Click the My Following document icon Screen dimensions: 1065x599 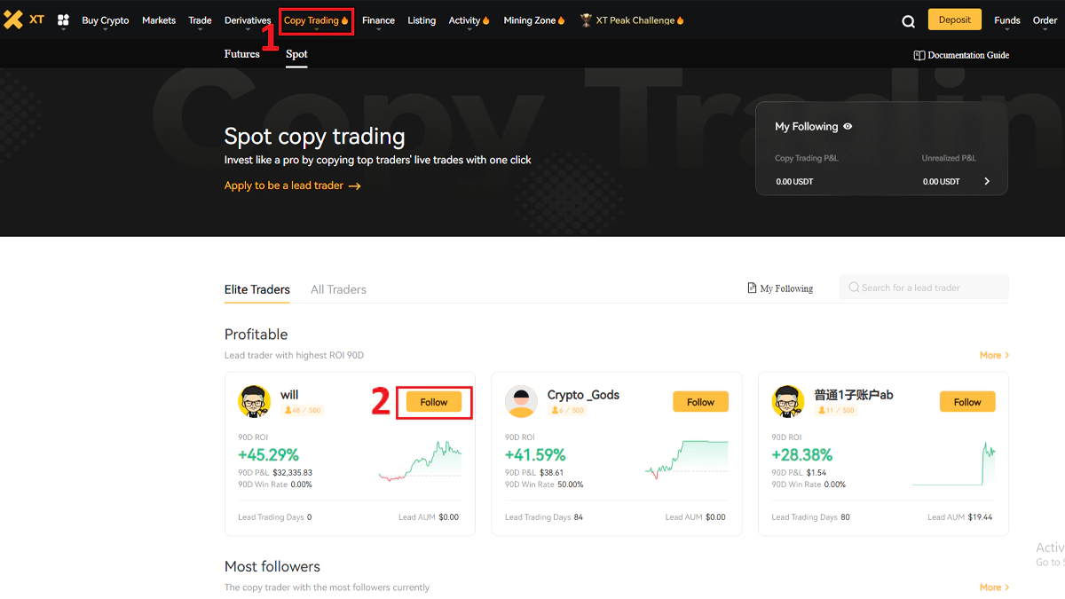click(752, 288)
